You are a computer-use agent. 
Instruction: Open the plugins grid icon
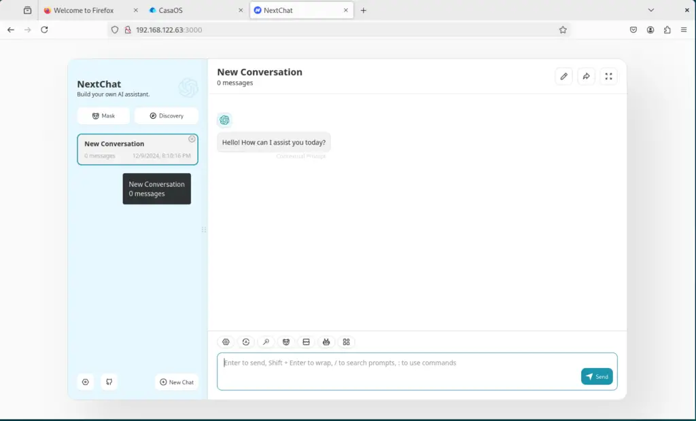coord(346,342)
